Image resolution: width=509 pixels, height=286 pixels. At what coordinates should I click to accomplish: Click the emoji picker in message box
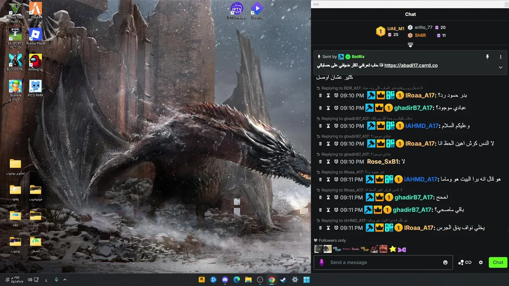(x=445, y=262)
